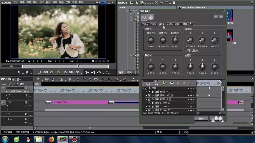
Task: Click the new sequence icon in timeline toolbar
Action: (x=53, y=79)
